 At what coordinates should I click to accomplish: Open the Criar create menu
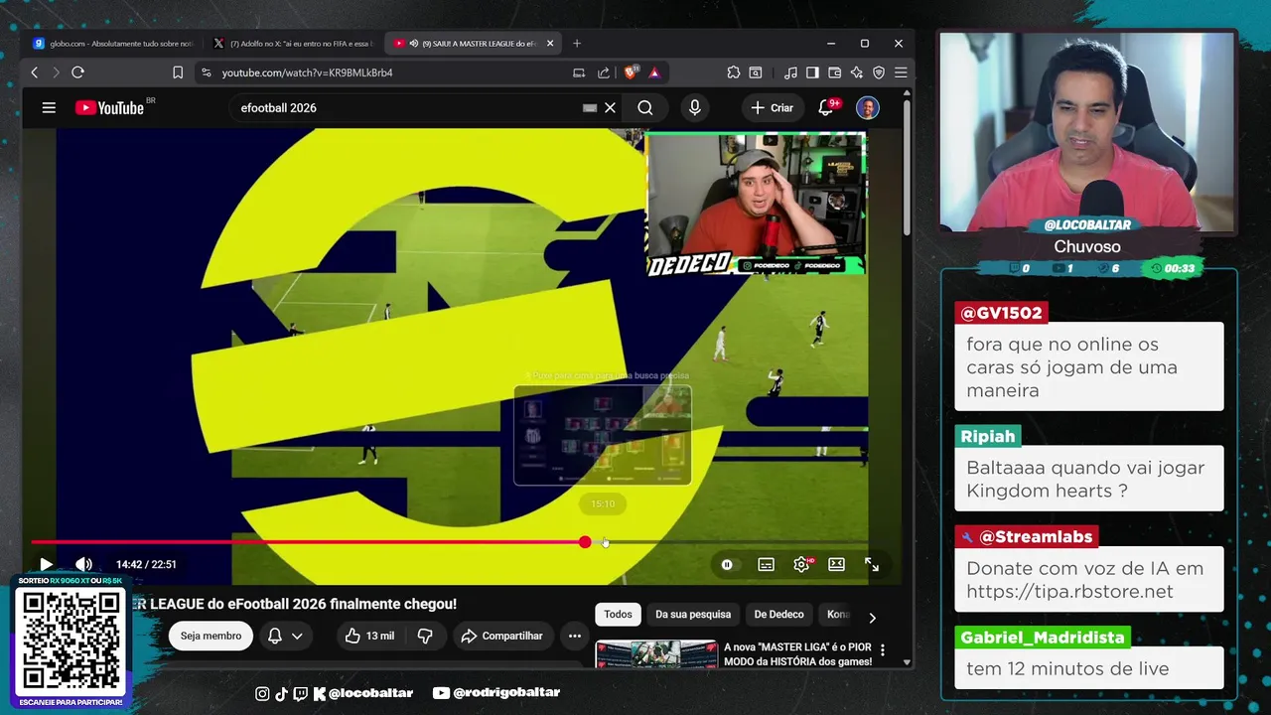[773, 107]
